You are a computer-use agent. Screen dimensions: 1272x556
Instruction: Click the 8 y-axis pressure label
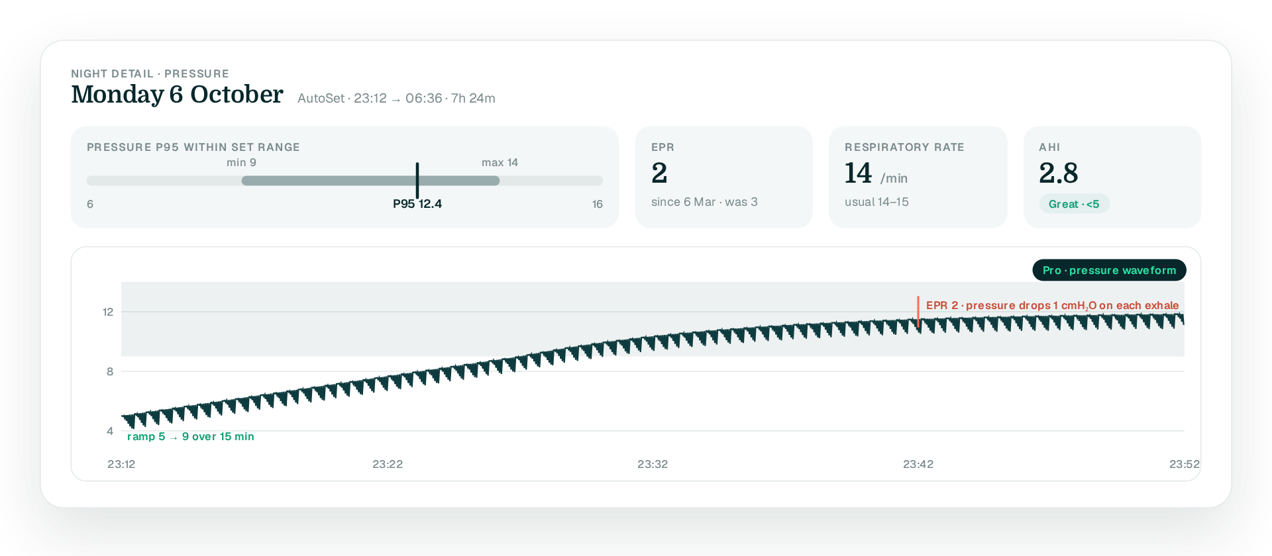coord(110,371)
